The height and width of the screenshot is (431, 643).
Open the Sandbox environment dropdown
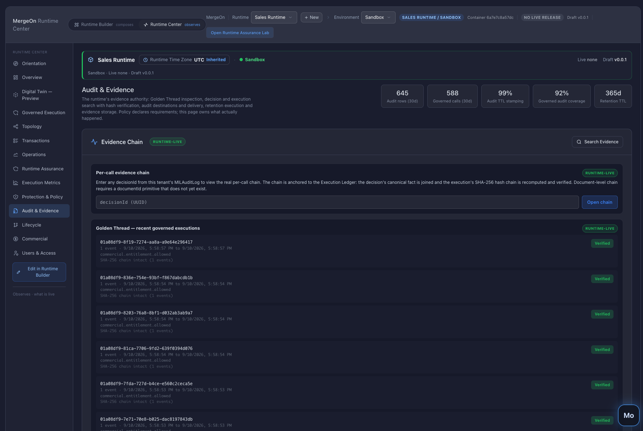378,17
